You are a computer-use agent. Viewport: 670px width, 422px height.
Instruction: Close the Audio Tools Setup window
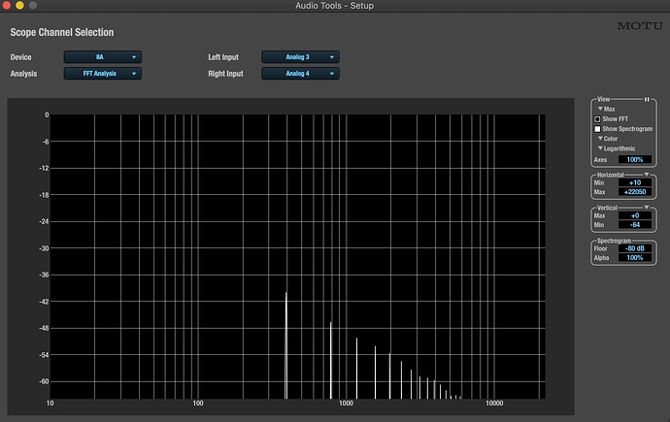coord(7,5)
